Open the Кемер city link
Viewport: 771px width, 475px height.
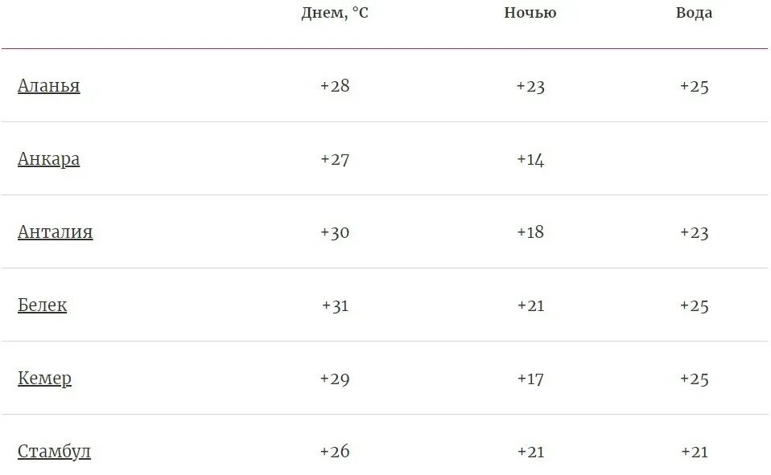click(45, 379)
